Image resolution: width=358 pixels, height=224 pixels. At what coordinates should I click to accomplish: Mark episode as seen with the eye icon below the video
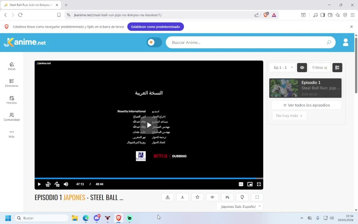pyautogui.click(x=212, y=197)
